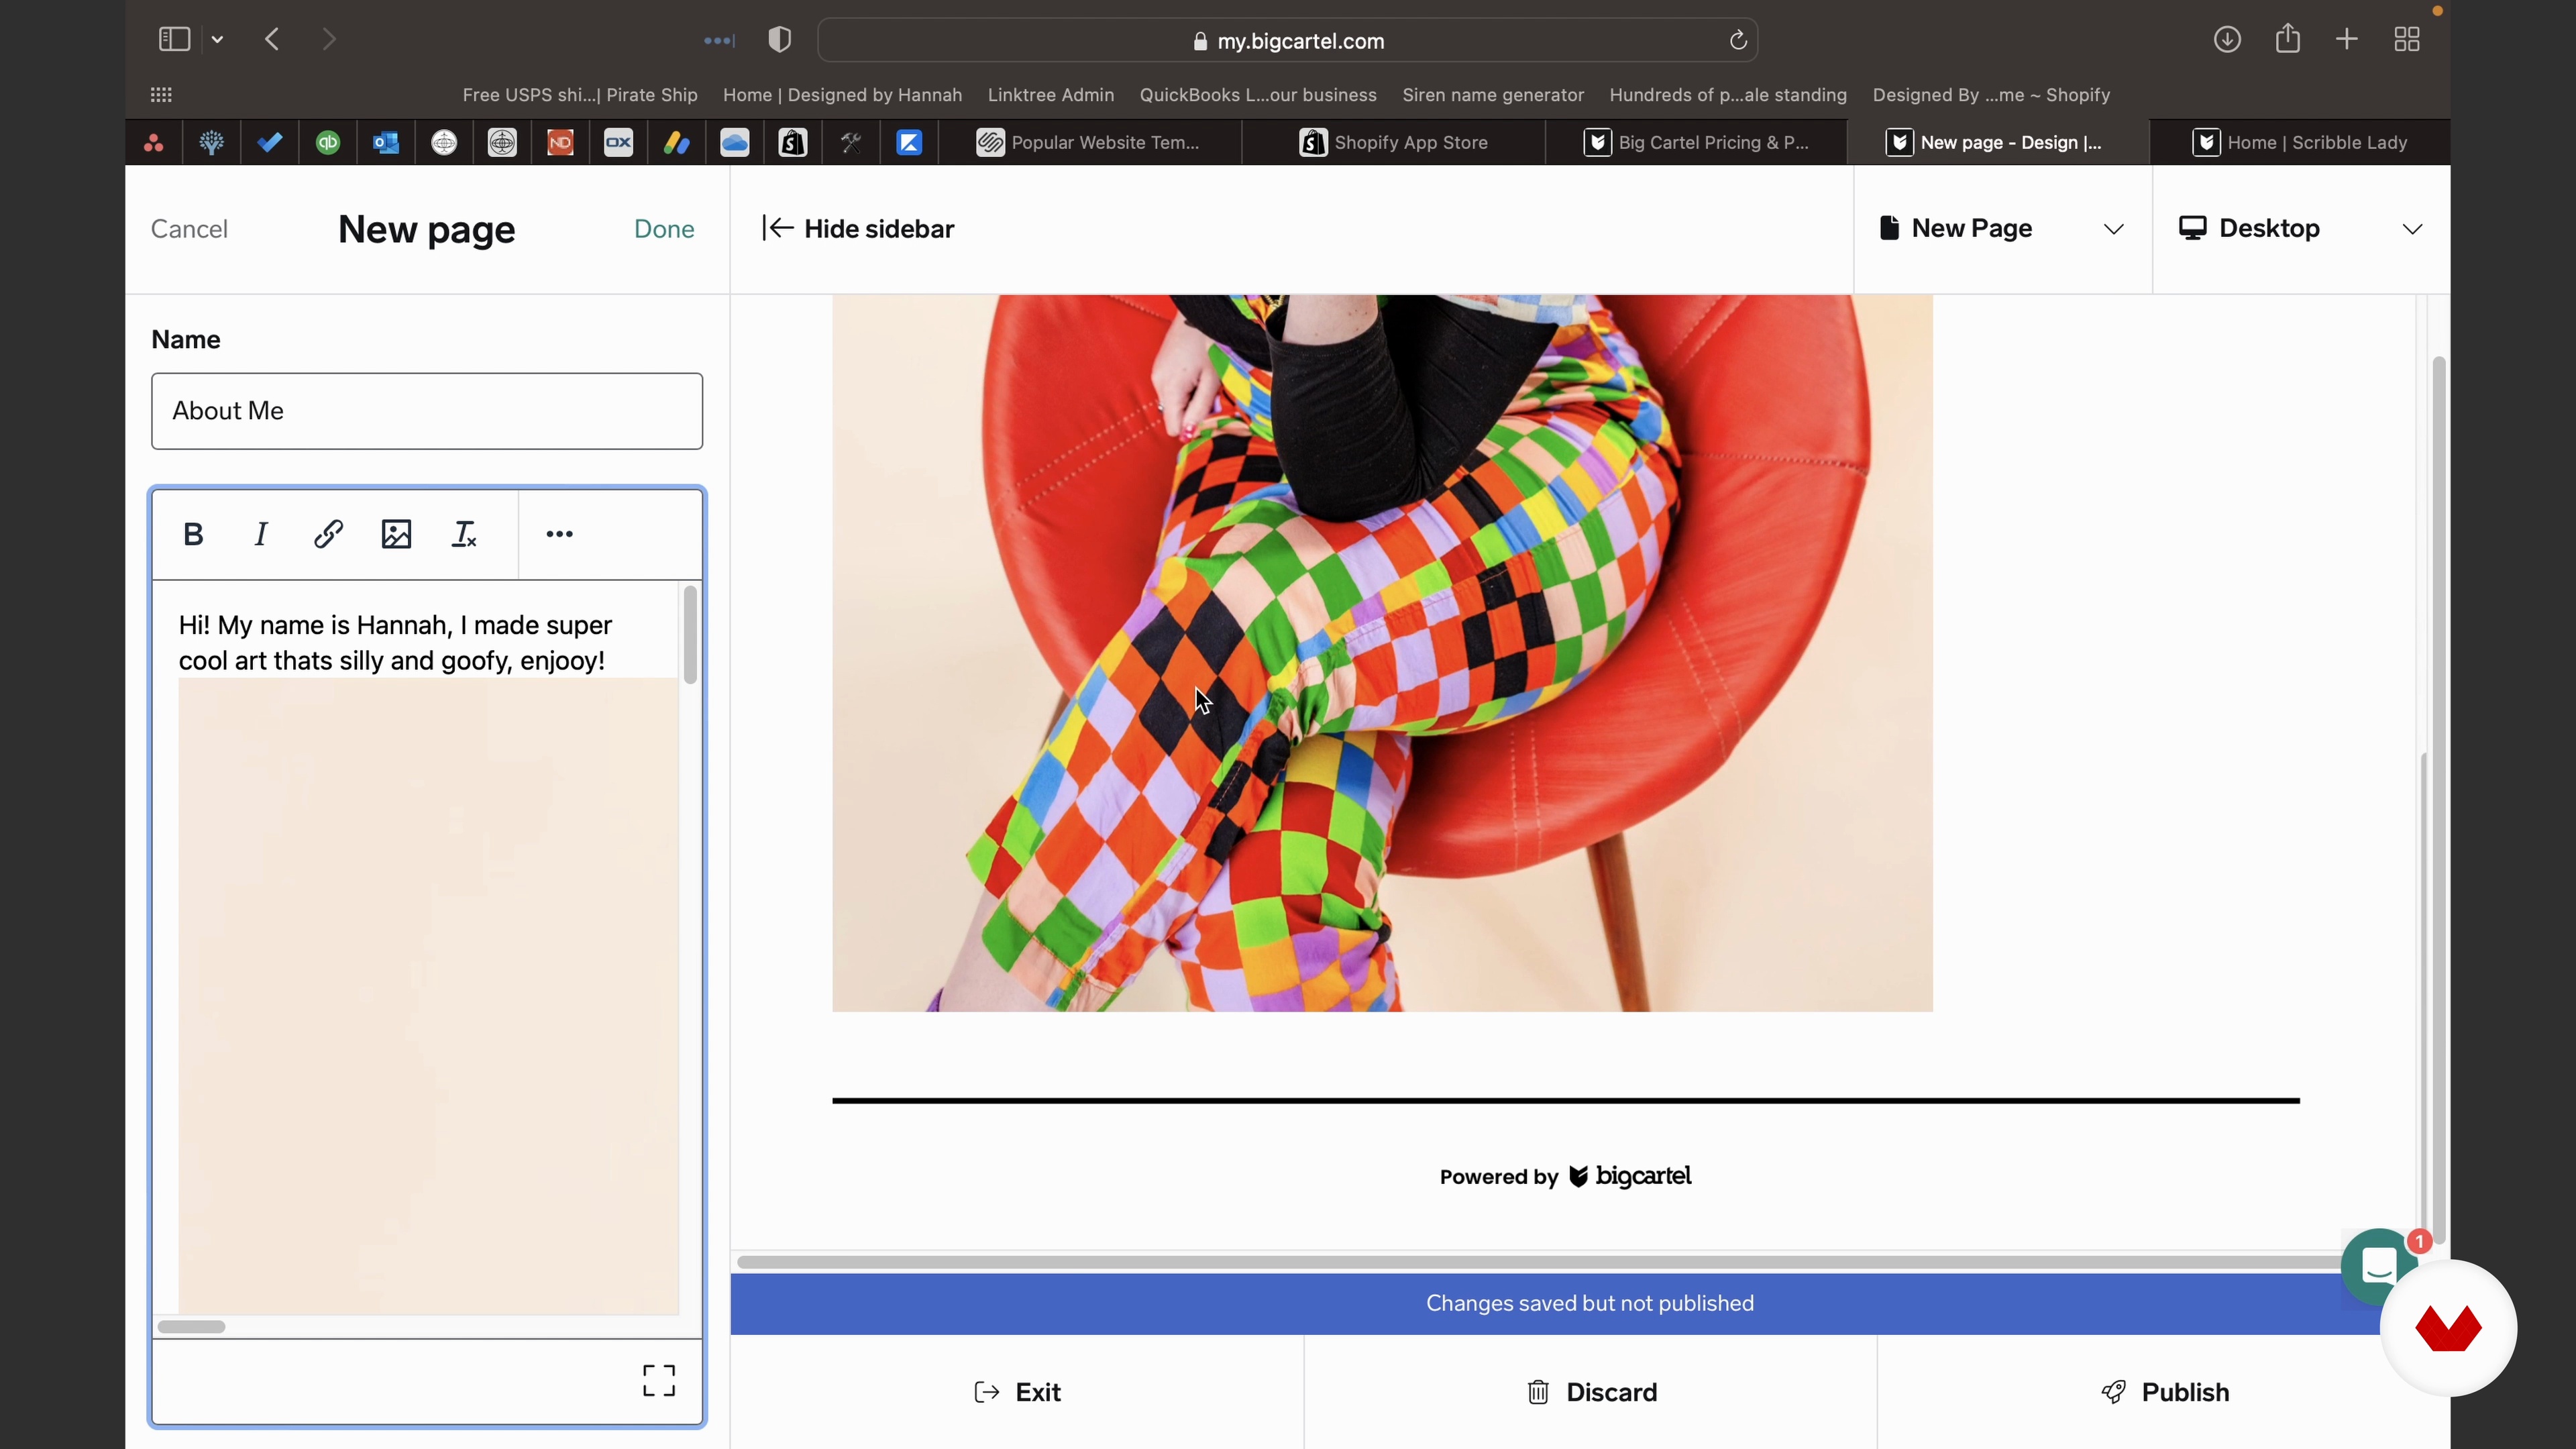Switch to pinned Outlook tab
The width and height of the screenshot is (2576, 1449).
coord(386,143)
